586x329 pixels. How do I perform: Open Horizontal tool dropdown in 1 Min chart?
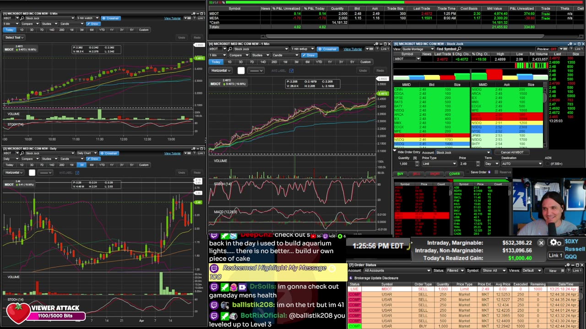coord(221,71)
